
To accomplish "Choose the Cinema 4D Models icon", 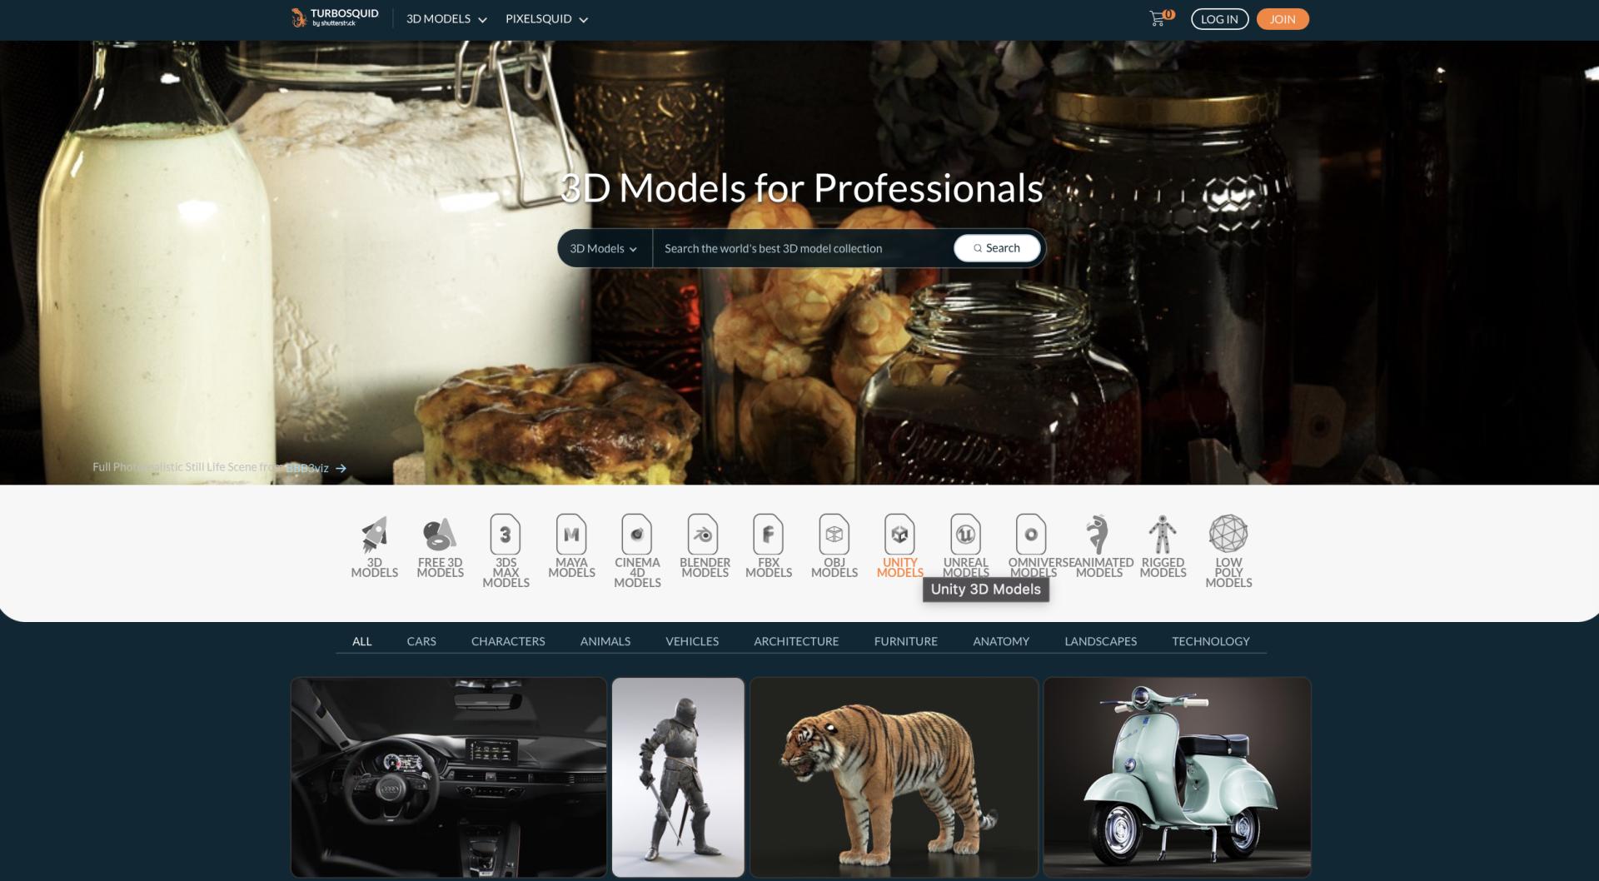I will (637, 534).
